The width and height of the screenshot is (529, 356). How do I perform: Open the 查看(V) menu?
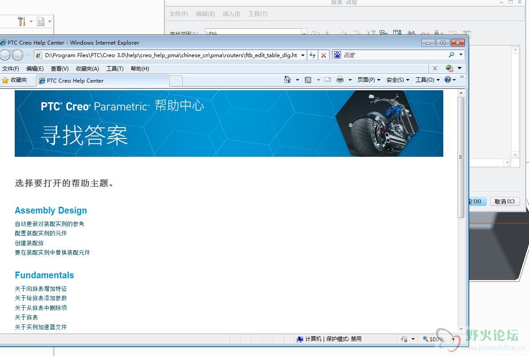pyautogui.click(x=60, y=68)
